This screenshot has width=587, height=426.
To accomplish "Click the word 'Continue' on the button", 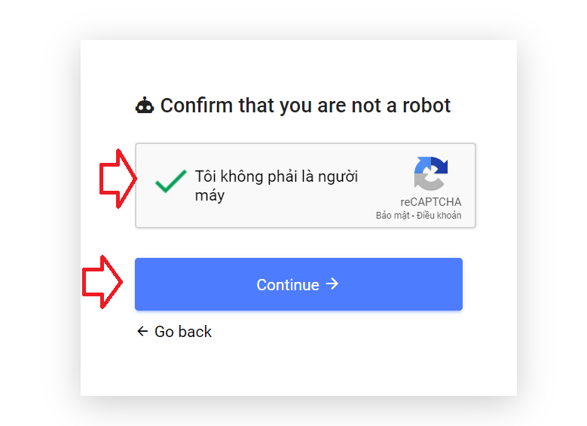I will pyautogui.click(x=288, y=285).
